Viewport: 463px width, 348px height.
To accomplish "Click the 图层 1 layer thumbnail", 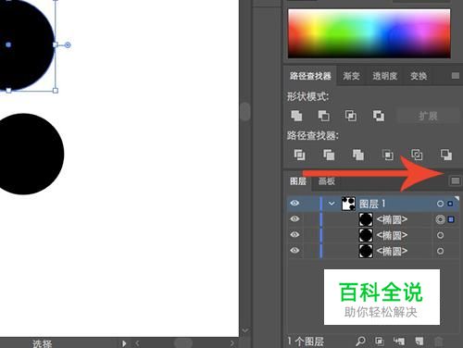I will pyautogui.click(x=348, y=204).
